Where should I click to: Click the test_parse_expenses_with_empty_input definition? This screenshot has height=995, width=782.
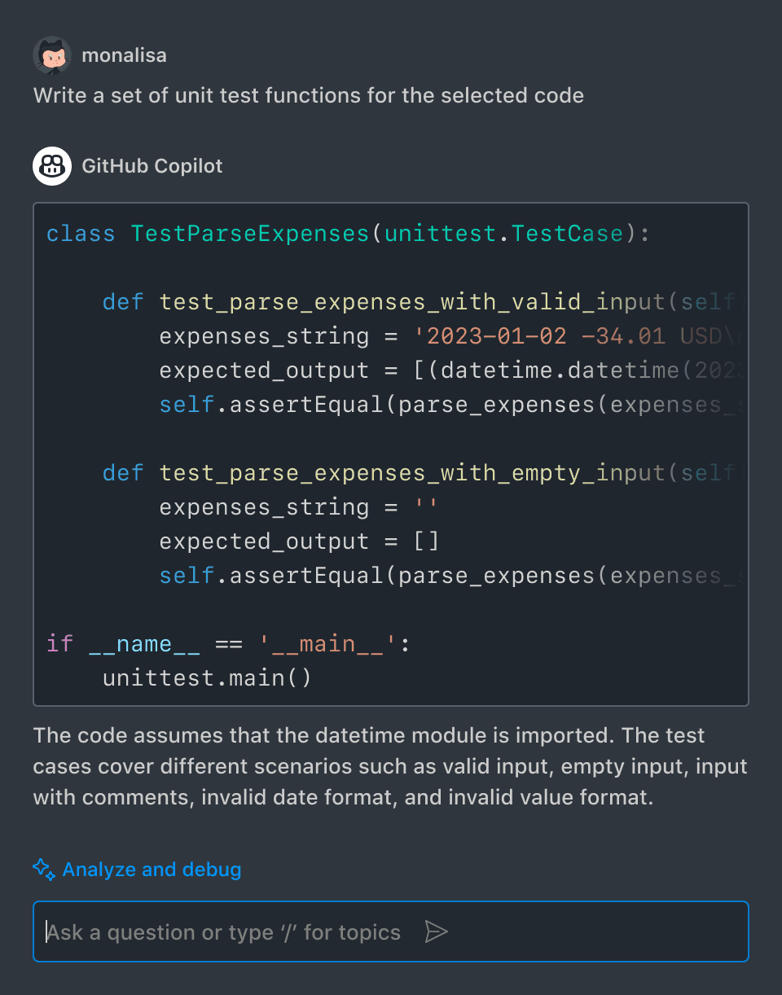pos(415,473)
